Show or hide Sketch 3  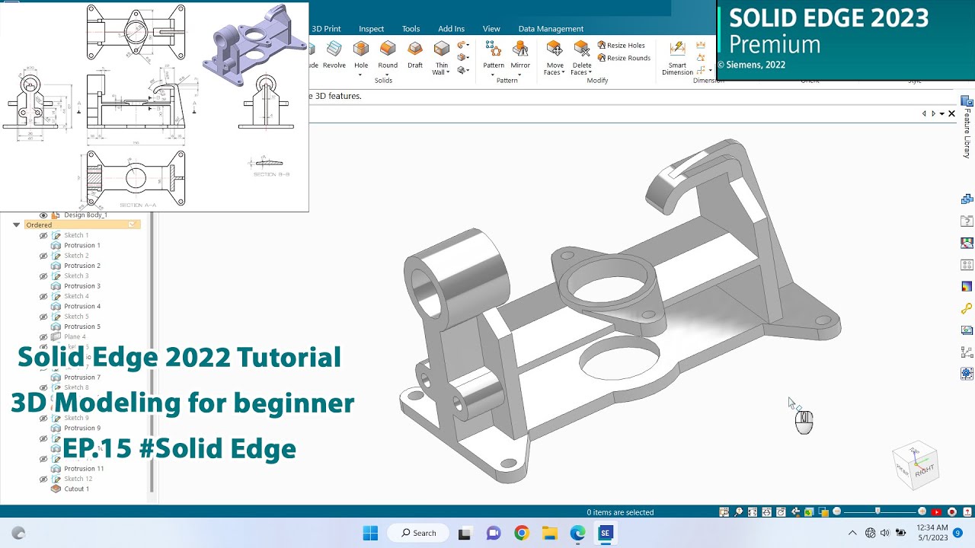coord(43,276)
